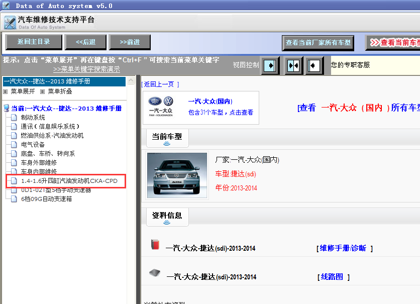Viewport: 420px width, 304px height.
Task: Open the 维修手册/诊断 link
Action: tap(343, 248)
